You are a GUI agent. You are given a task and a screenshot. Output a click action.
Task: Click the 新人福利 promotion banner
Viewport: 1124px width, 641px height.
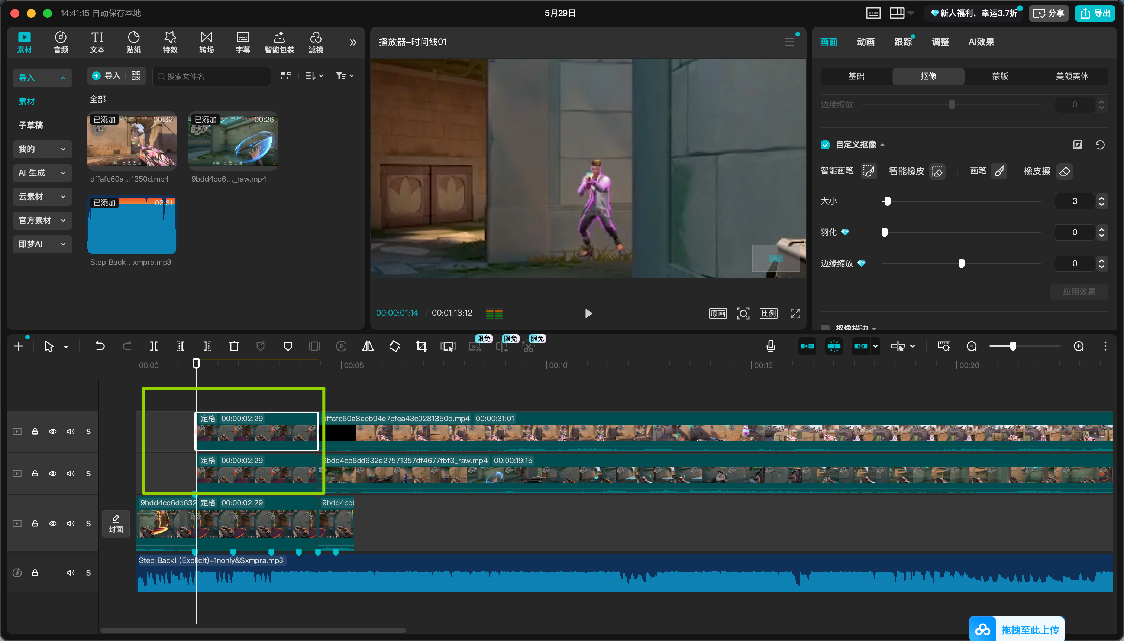click(x=974, y=13)
